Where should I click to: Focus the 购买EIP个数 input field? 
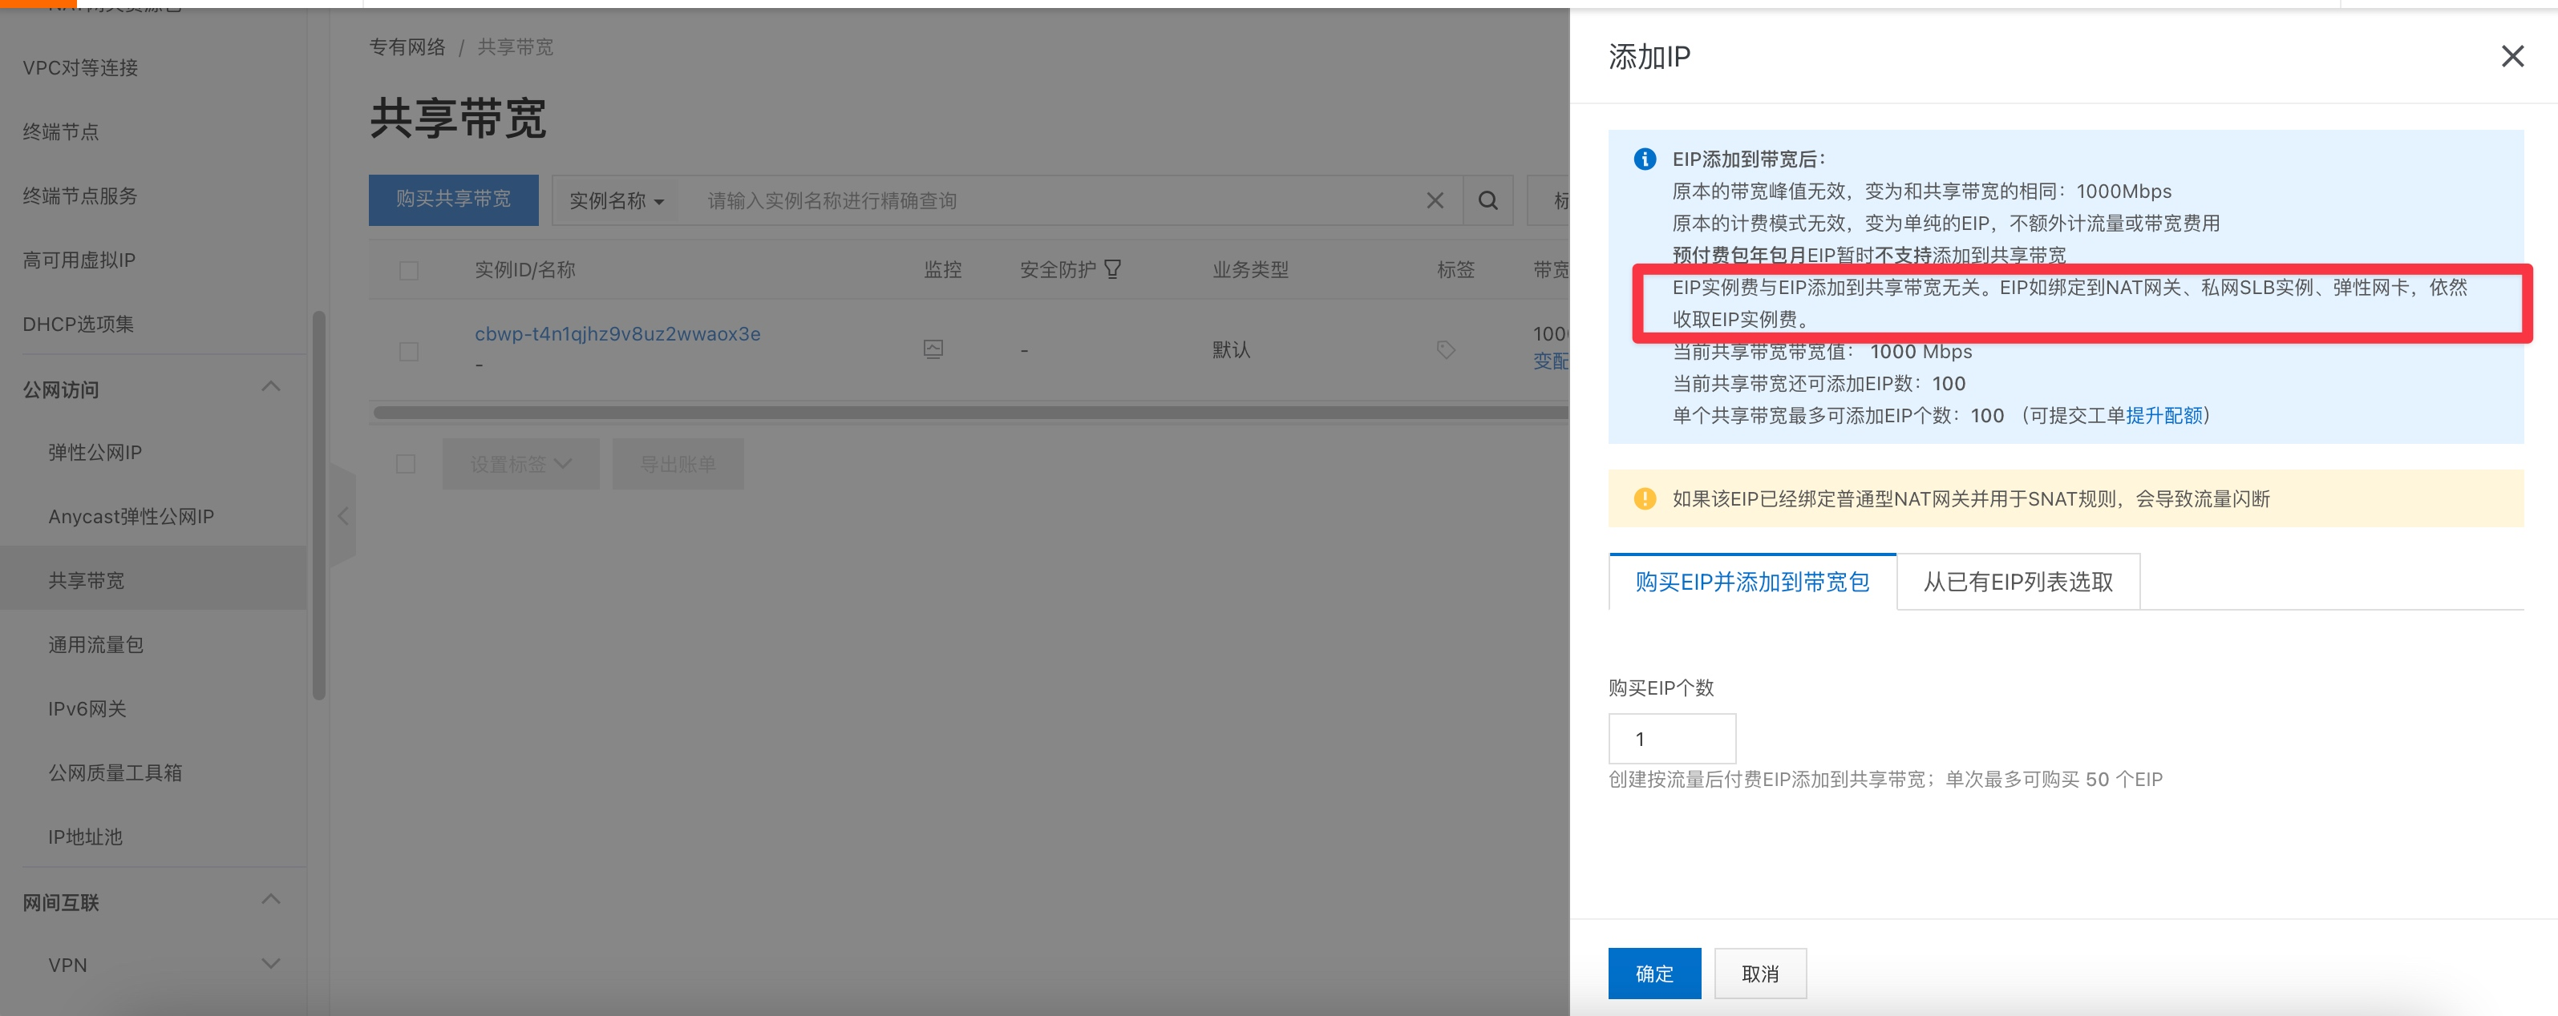click(x=1671, y=738)
